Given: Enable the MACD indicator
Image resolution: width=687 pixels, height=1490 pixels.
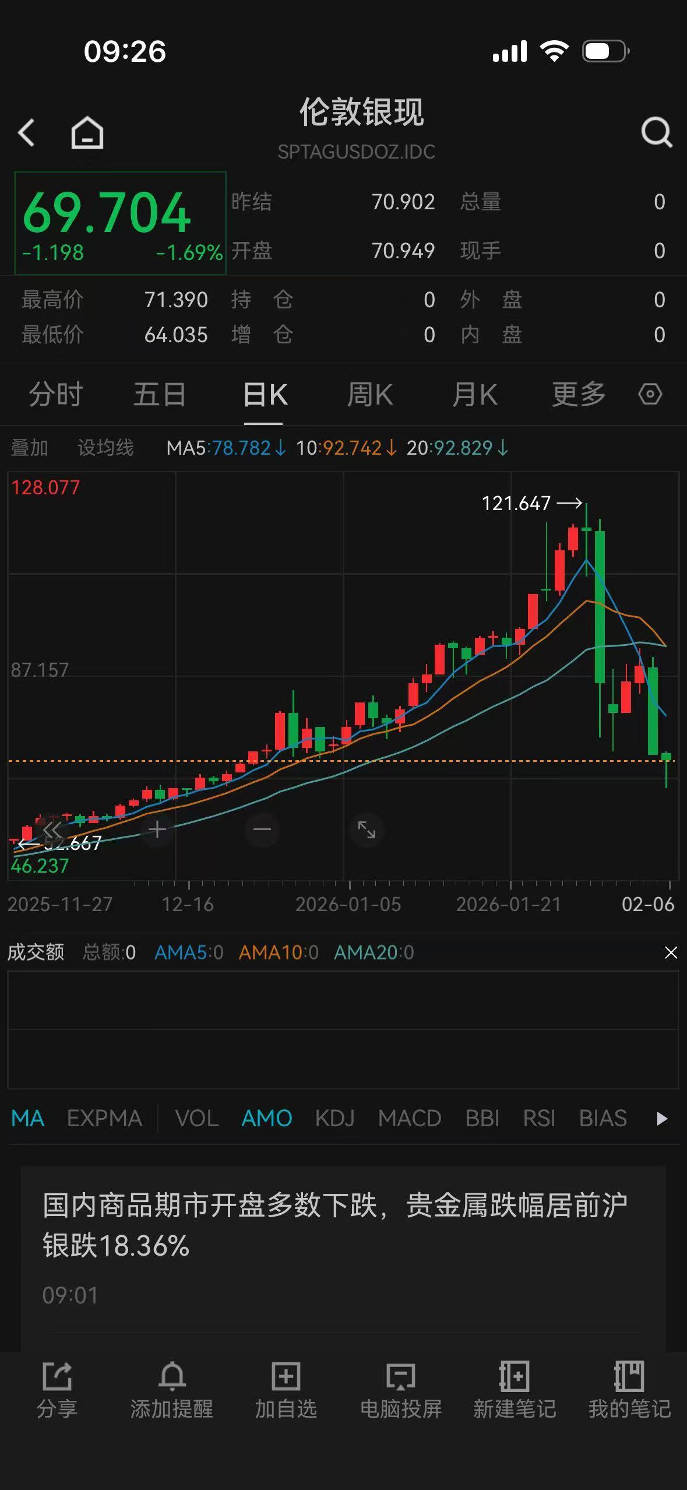Looking at the screenshot, I should [x=409, y=1119].
